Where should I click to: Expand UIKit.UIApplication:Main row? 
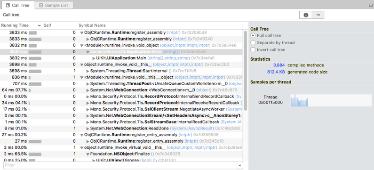94,58
